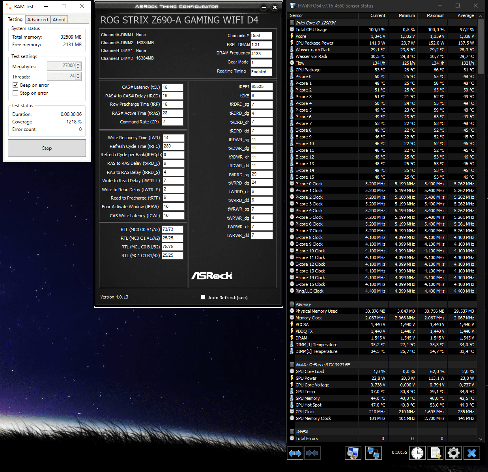Open HWiNFO remote network computers icon
Image resolution: width=488 pixels, height=472 pixels.
click(x=373, y=453)
